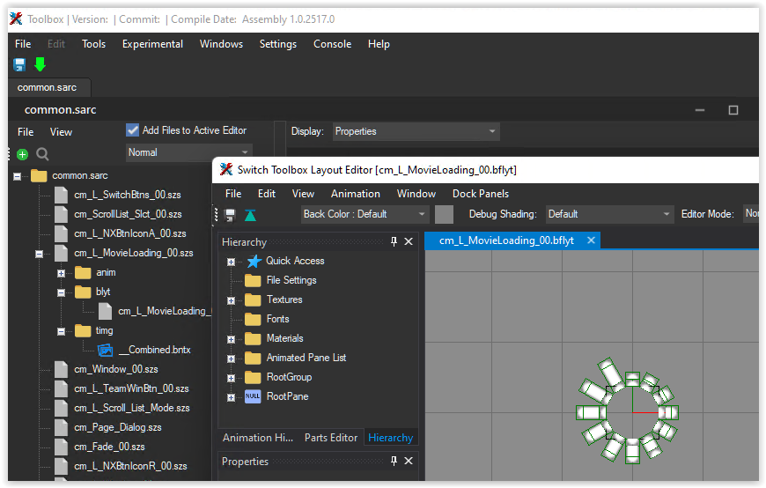766x488 pixels.
Task: Open the Animation menu in Layout Editor
Action: point(355,194)
